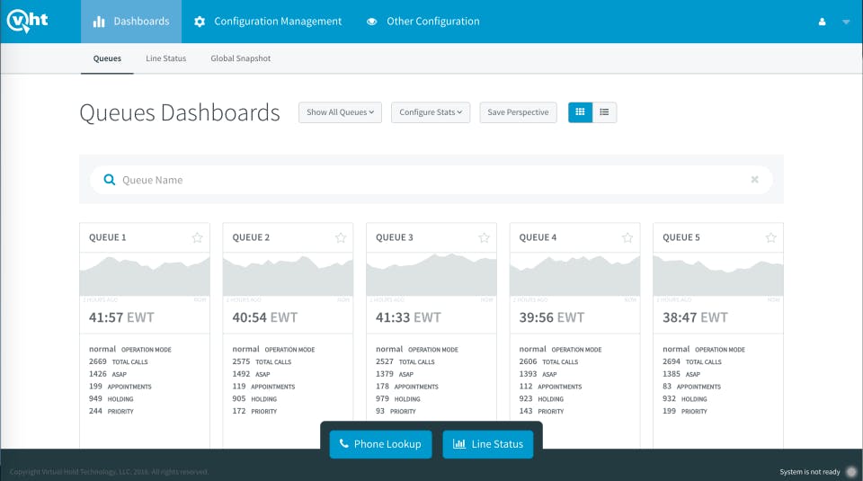The image size is (863, 481).
Task: Favorite Queue 1 with star
Action: click(x=197, y=237)
